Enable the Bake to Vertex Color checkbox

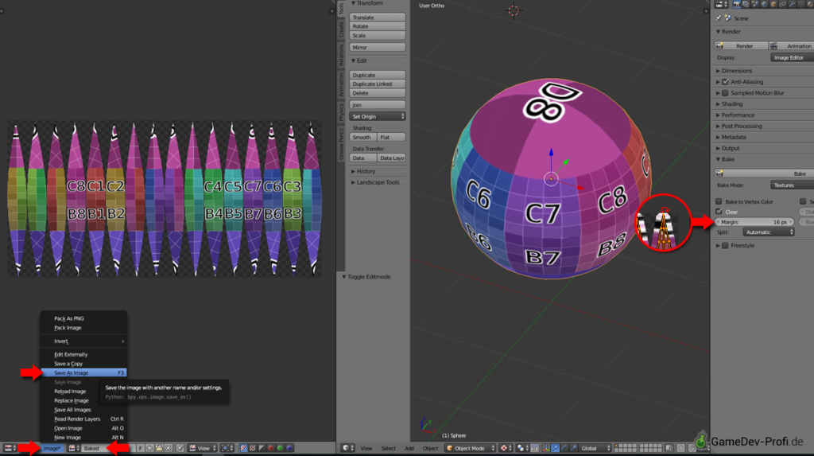point(719,201)
